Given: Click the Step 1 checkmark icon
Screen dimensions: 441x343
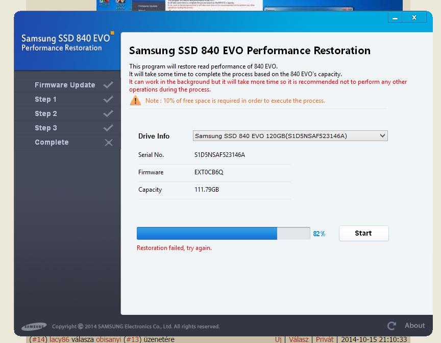Looking at the screenshot, I should [x=108, y=99].
